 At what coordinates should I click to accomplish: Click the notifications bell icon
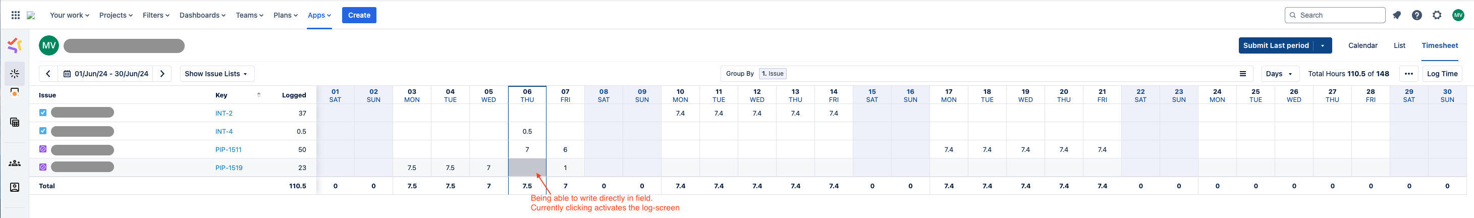point(1397,16)
